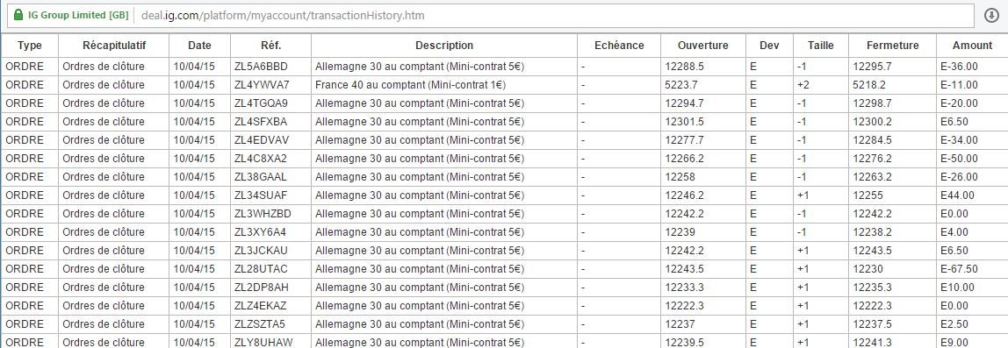Image resolution: width=1008 pixels, height=348 pixels.
Task: Click amount E-26.00
Action: click(959, 177)
